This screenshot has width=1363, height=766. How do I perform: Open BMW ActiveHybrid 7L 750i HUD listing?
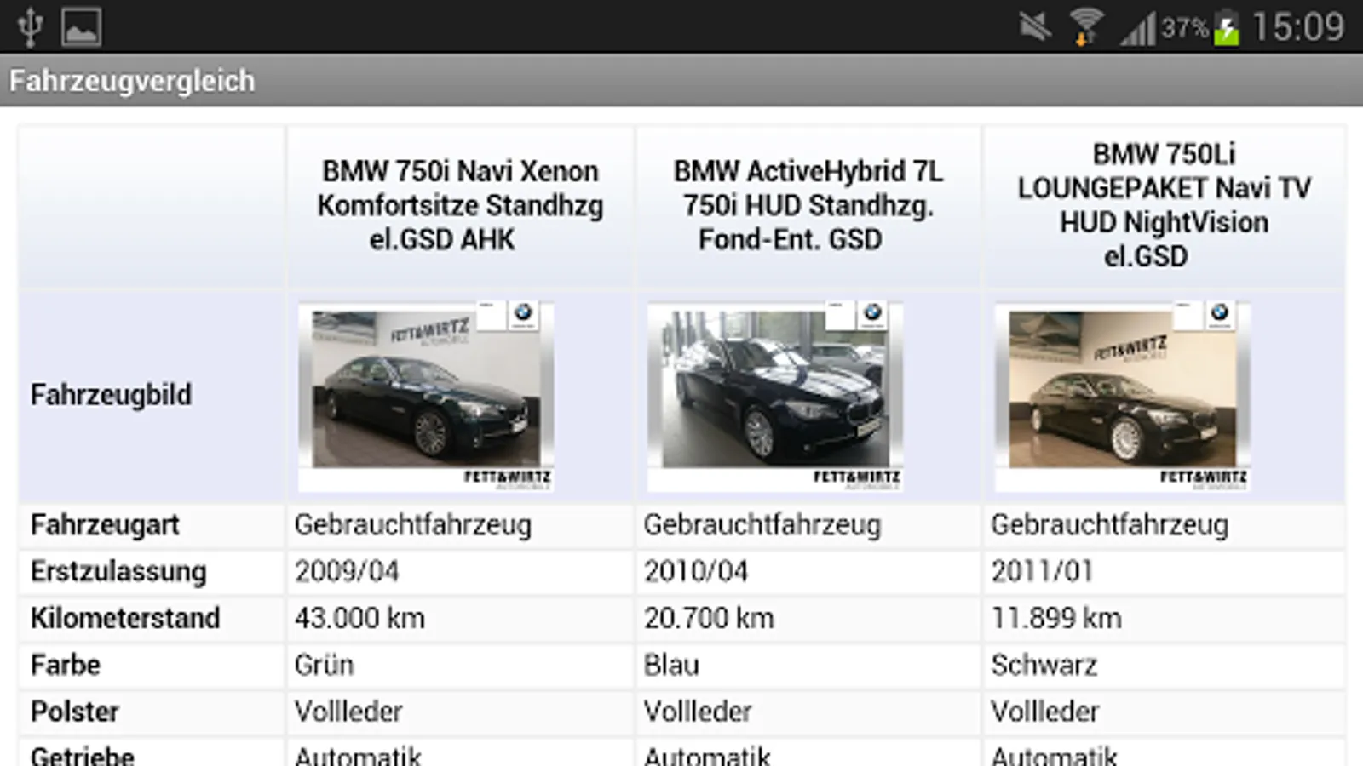pyautogui.click(x=808, y=205)
